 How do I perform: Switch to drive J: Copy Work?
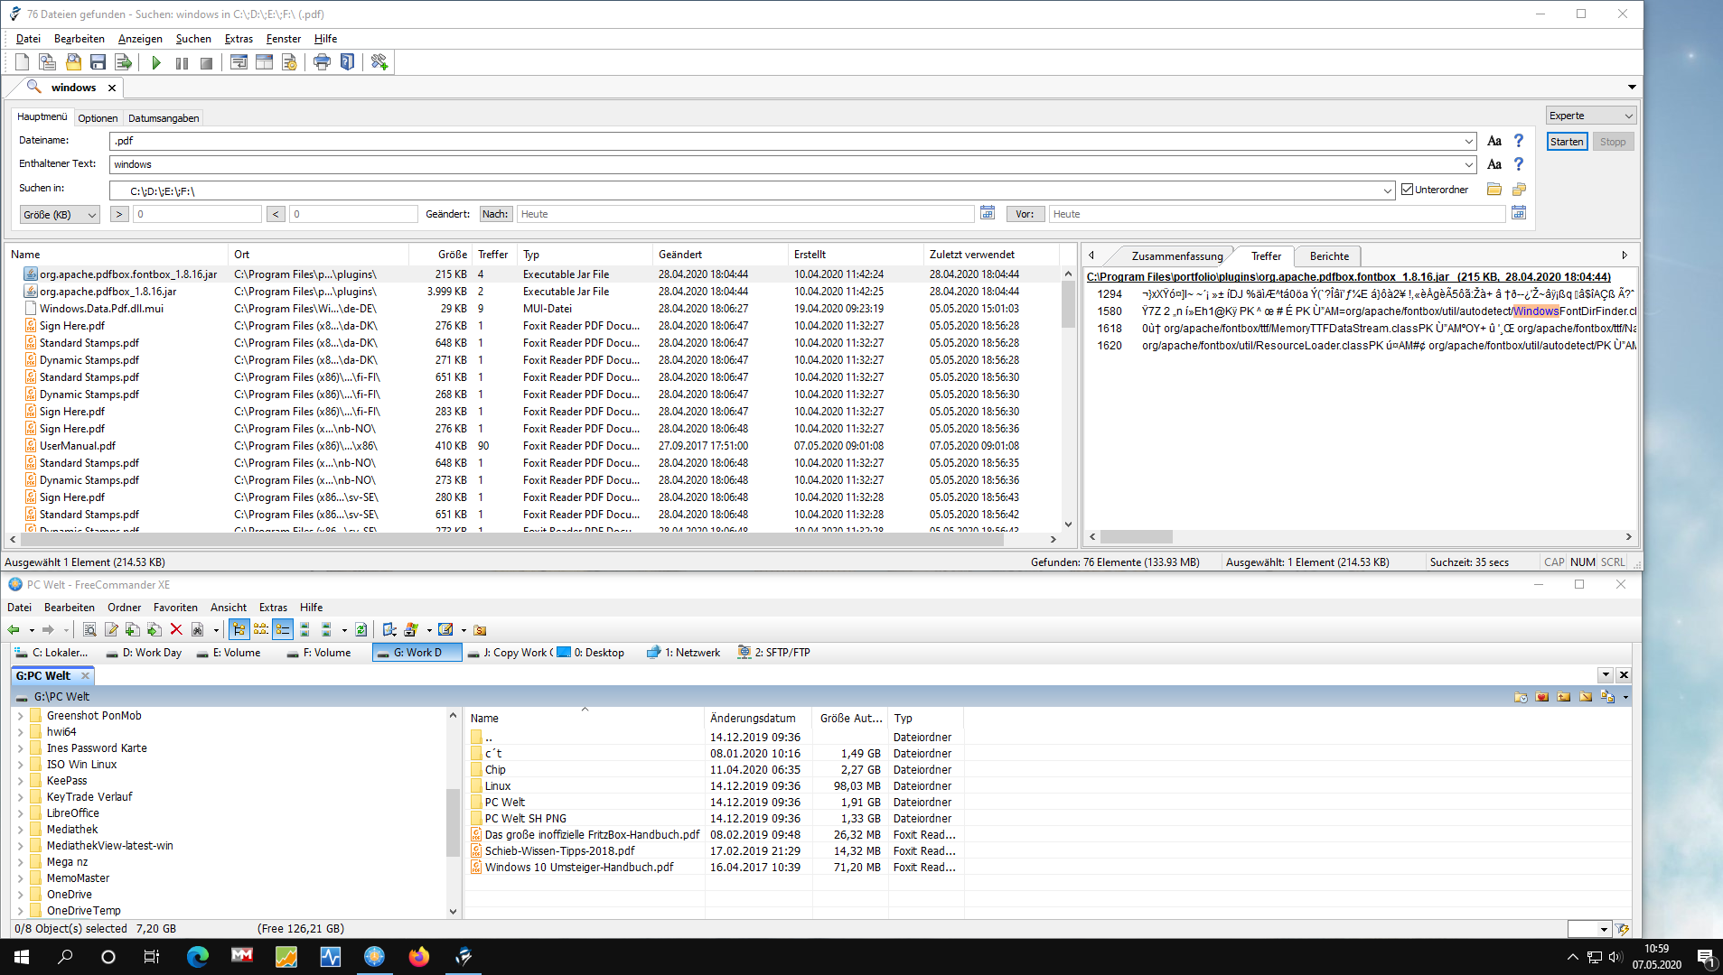point(510,653)
